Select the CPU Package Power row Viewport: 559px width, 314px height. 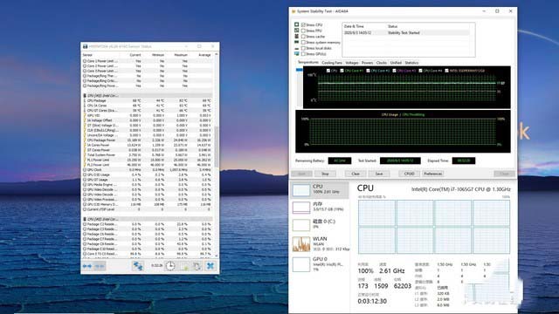[x=148, y=140]
